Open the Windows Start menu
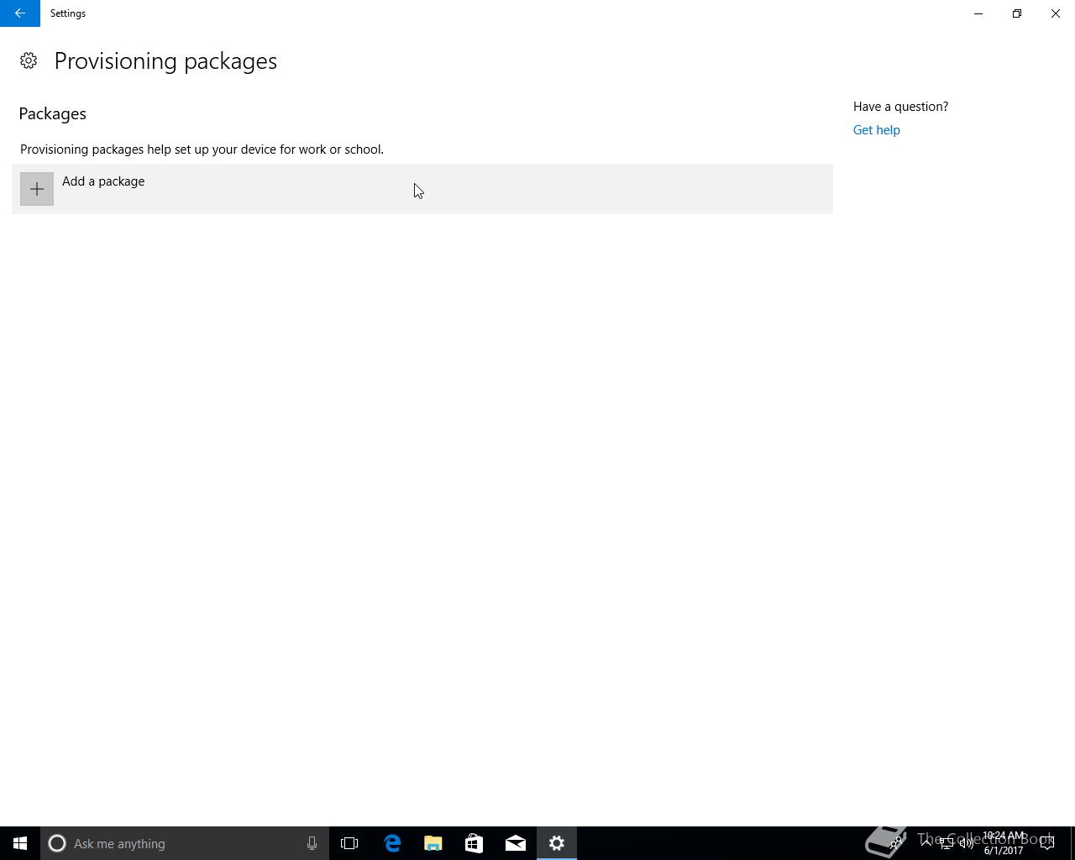The image size is (1075, 860). coord(20,843)
